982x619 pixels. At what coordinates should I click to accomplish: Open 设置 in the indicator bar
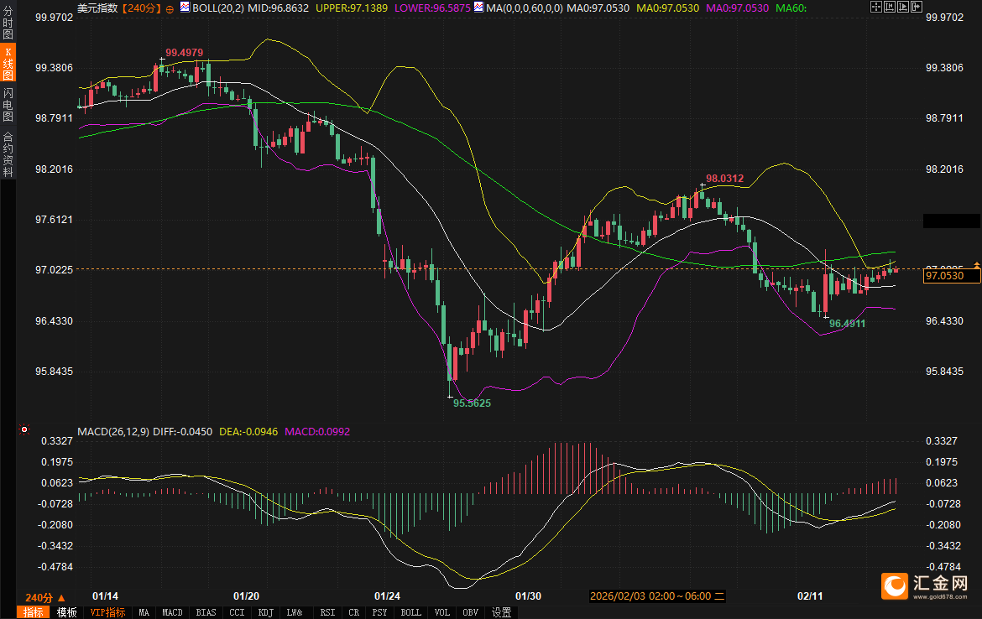[x=501, y=612]
